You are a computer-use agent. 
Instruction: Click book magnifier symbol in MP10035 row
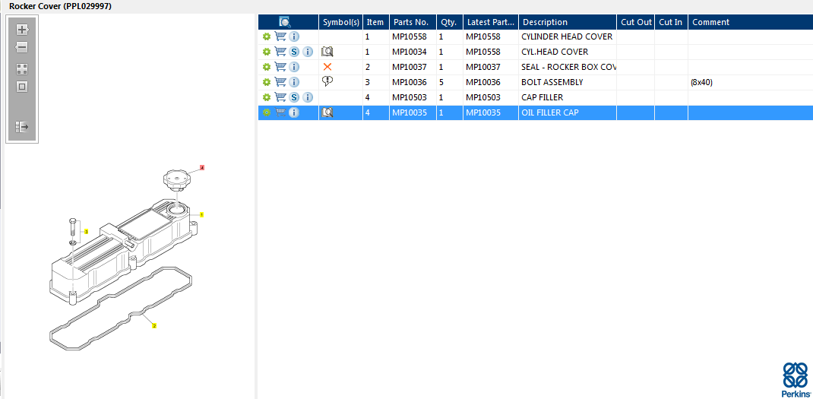327,112
